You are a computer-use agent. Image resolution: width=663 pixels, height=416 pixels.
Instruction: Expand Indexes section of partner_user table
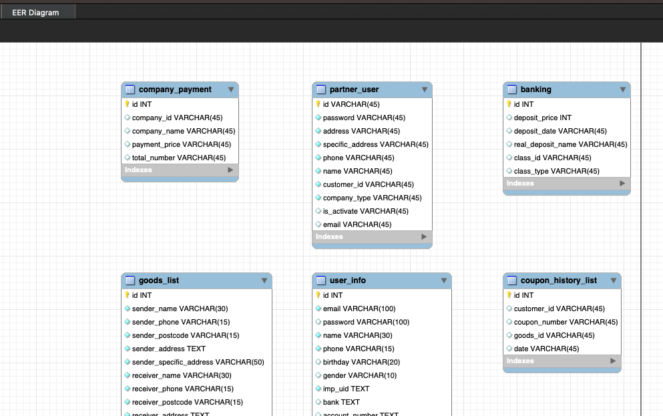coord(424,237)
